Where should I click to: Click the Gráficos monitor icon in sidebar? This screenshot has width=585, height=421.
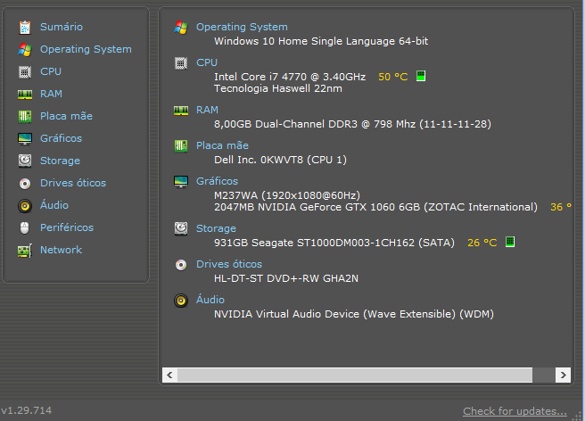25,139
